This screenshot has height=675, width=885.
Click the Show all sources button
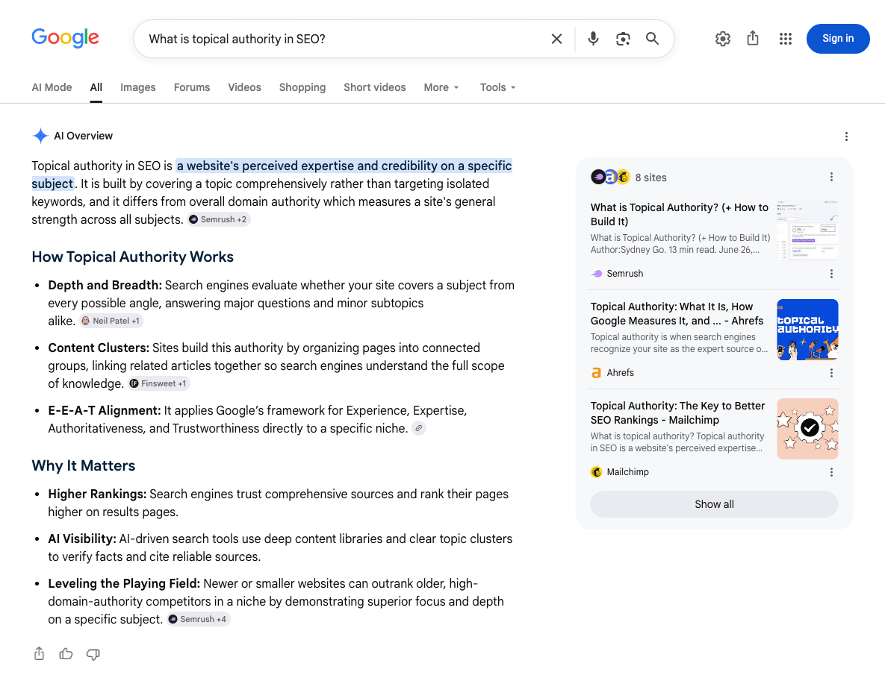tap(714, 504)
